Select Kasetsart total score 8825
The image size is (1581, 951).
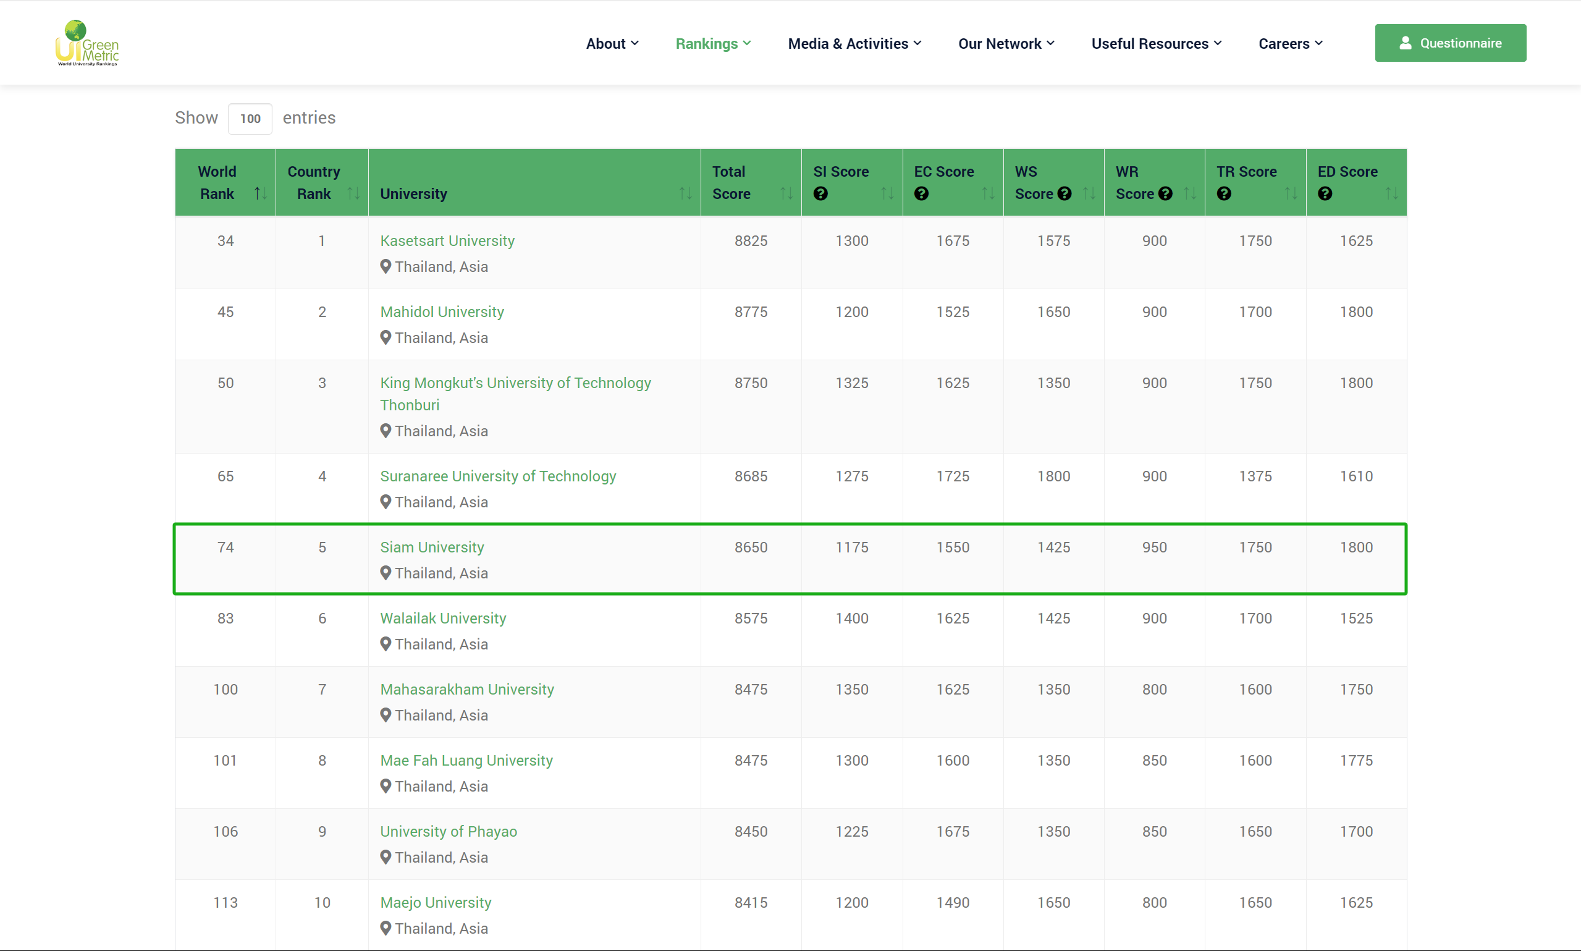point(751,241)
